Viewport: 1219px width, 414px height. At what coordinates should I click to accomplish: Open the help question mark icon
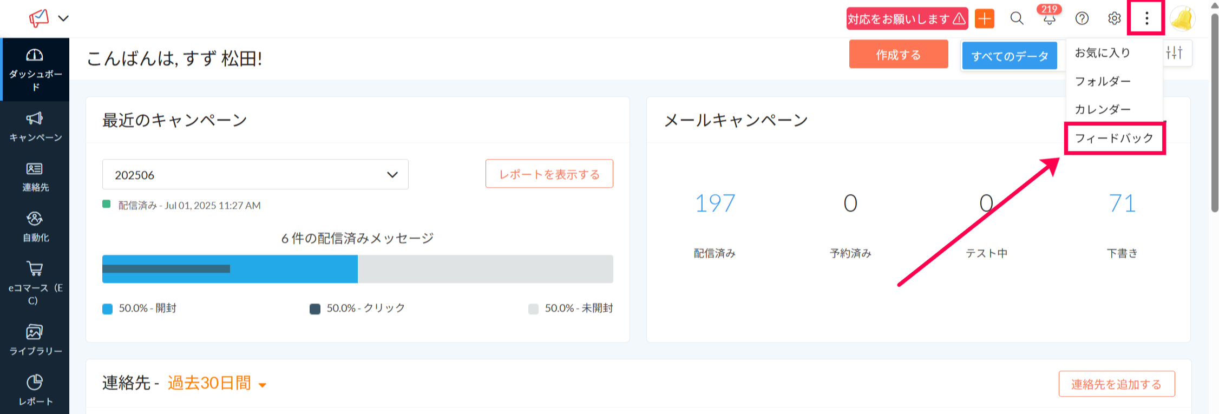[1082, 19]
